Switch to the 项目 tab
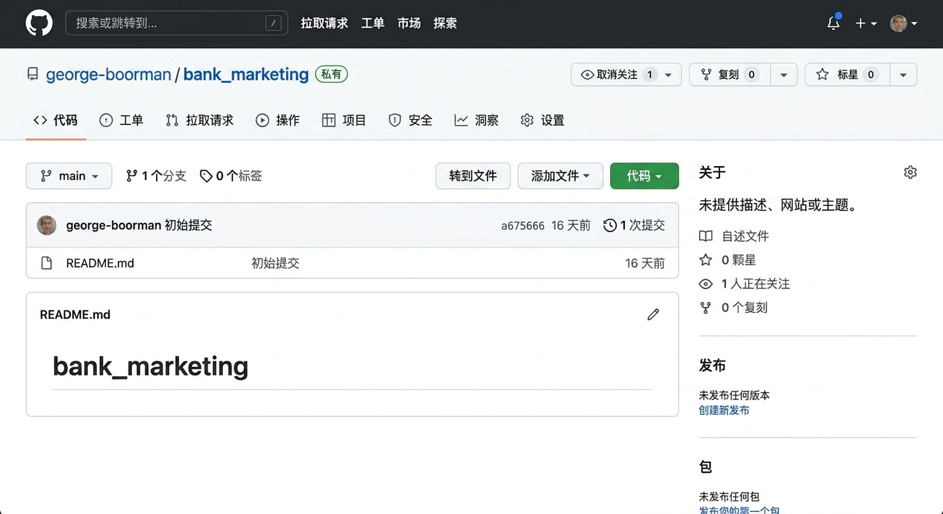Viewport: 943px width, 514px height. 344,120
